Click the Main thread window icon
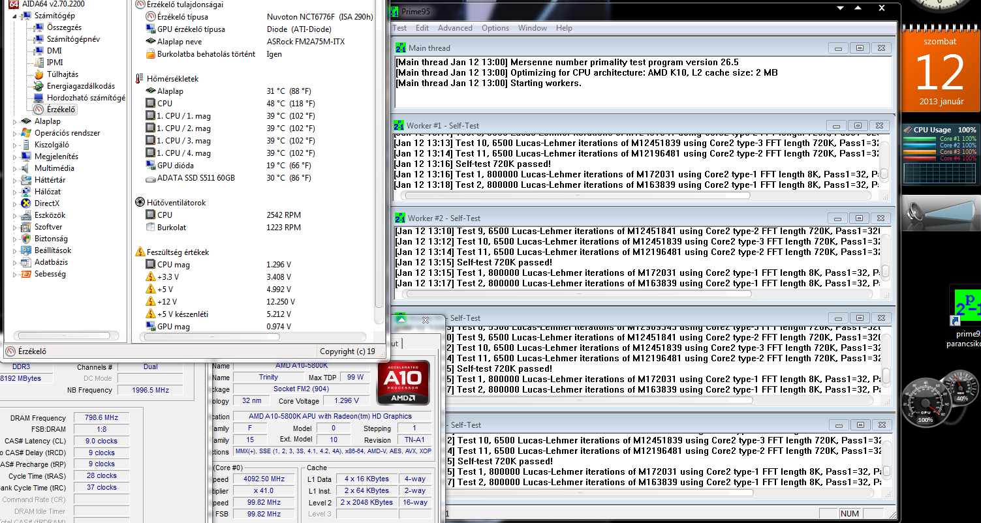 tap(400, 48)
